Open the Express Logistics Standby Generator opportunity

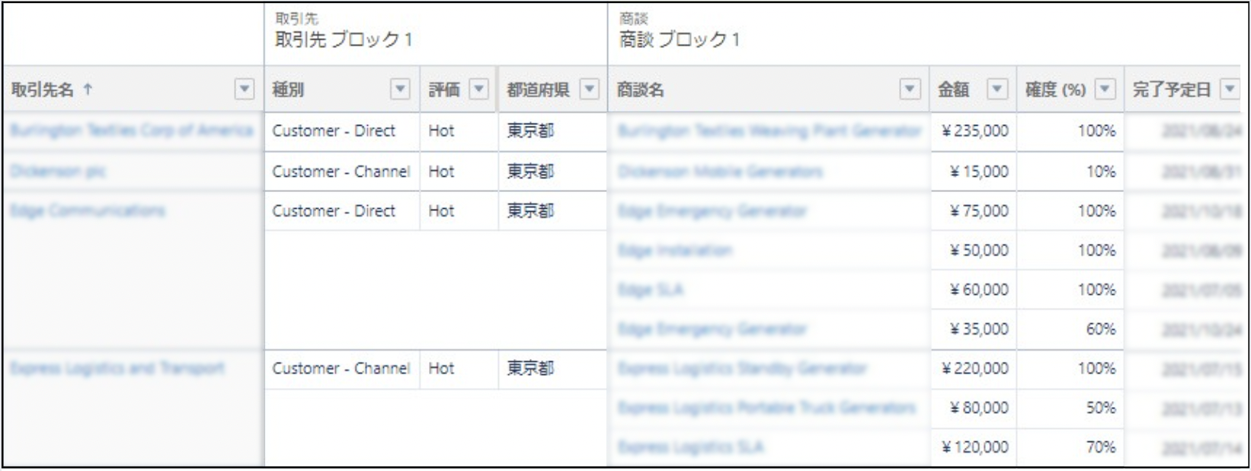(x=742, y=368)
